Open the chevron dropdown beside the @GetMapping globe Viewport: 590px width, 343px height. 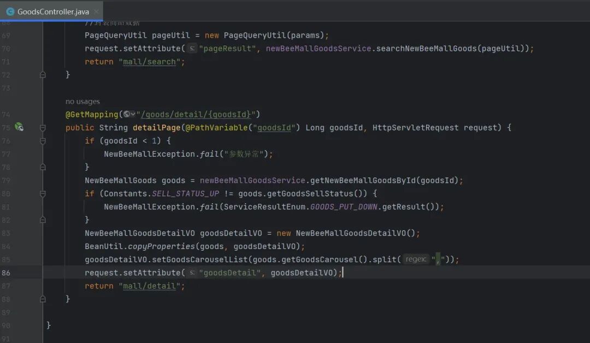[133, 114]
